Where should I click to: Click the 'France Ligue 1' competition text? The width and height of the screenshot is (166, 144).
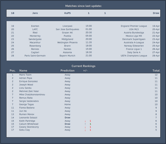point(134,49)
